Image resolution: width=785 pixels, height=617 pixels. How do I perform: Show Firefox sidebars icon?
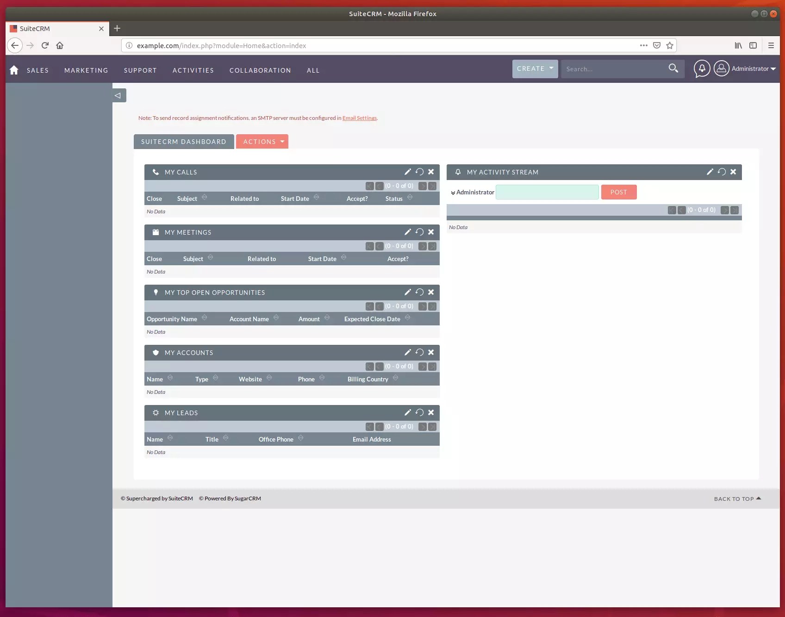click(753, 45)
